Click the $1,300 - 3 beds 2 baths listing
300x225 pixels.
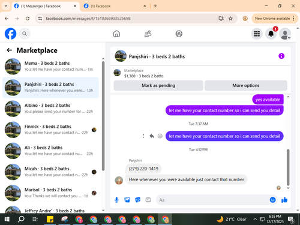[143, 76]
